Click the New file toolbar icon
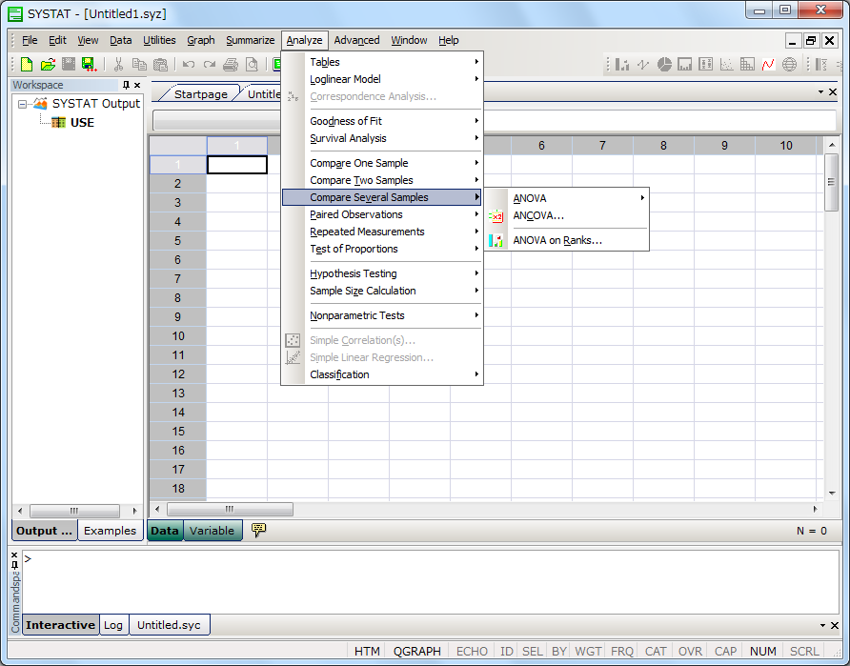Viewport: 850px width, 666px height. tap(27, 65)
